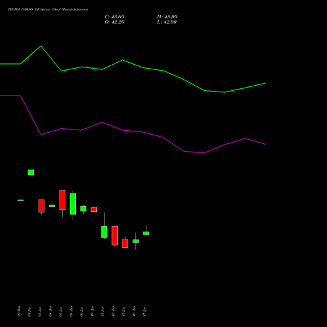Select the green 11 Jun candlestick

[104, 232]
